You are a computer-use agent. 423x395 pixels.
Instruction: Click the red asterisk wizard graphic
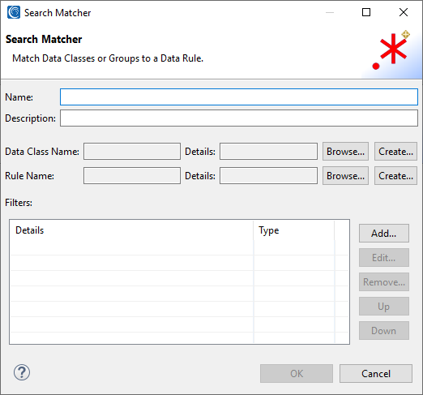click(x=391, y=50)
